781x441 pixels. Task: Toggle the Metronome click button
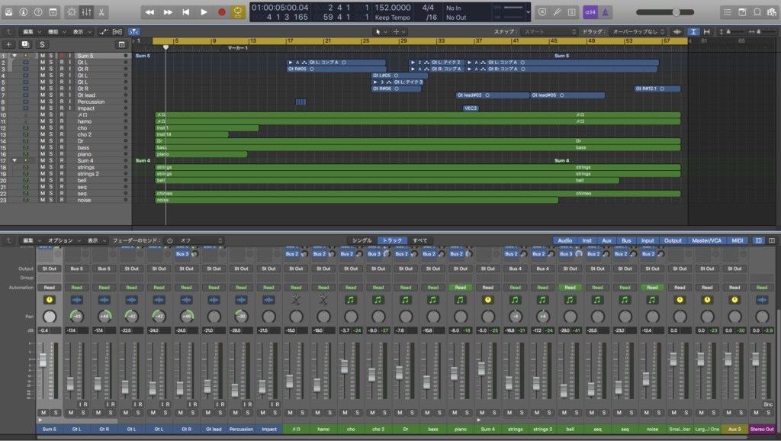click(x=605, y=12)
